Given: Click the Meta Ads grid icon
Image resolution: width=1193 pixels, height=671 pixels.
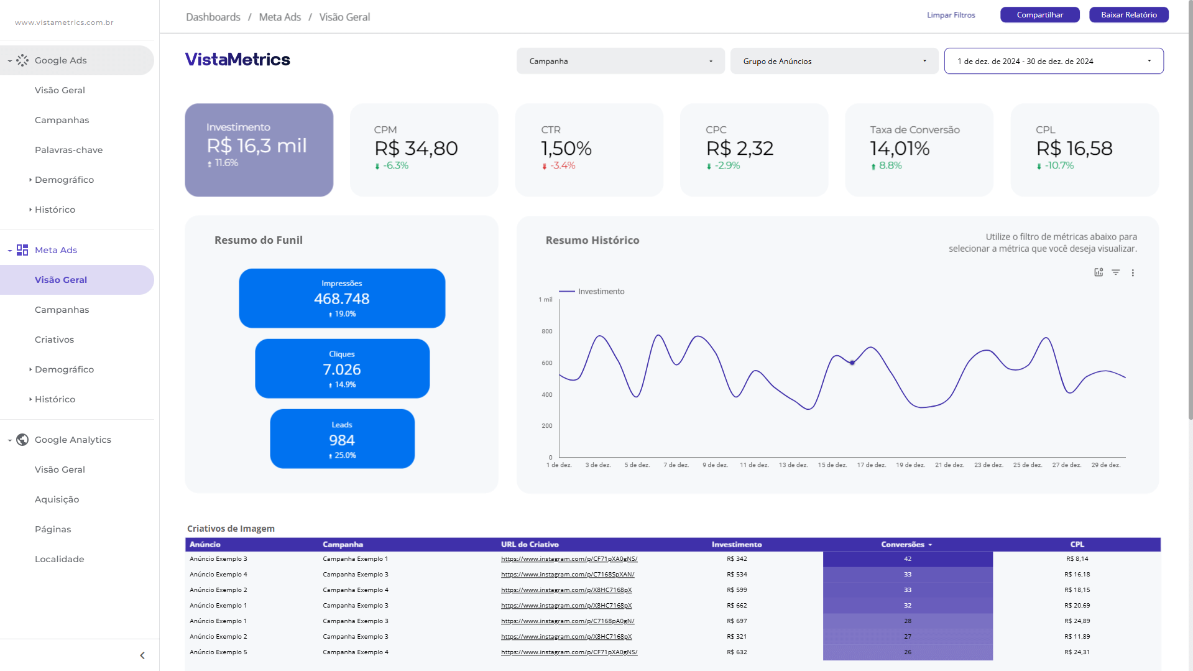Looking at the screenshot, I should 22,250.
